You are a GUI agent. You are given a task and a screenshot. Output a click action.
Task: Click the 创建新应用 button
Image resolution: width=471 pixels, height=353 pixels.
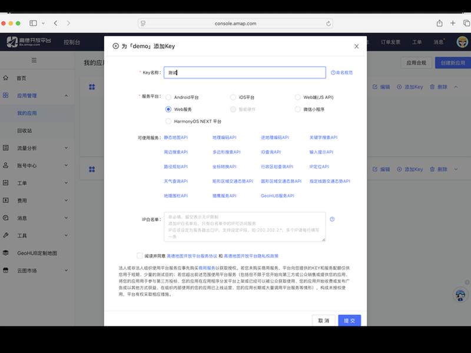pos(453,63)
